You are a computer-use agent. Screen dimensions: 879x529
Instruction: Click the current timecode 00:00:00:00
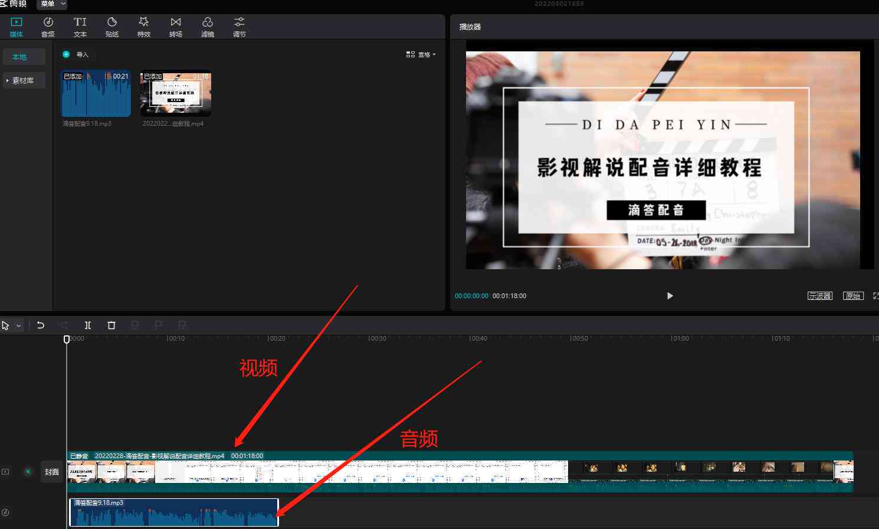pos(471,296)
